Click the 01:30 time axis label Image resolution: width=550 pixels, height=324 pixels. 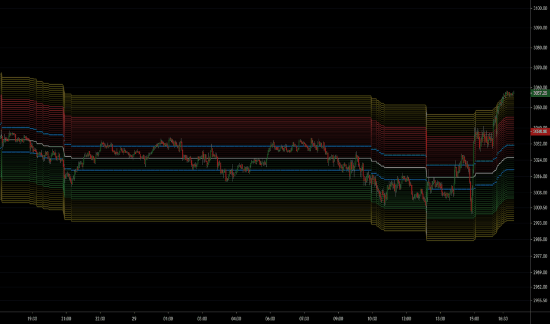pyautogui.click(x=168, y=319)
